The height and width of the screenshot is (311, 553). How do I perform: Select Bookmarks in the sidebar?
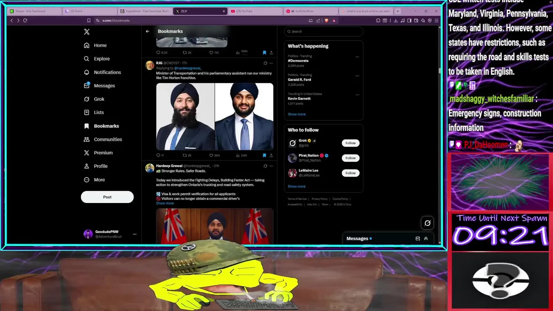coord(102,126)
